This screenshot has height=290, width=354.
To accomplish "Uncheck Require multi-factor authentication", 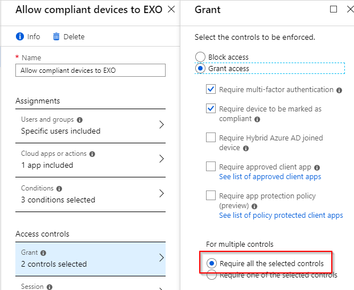I will tap(211, 89).
